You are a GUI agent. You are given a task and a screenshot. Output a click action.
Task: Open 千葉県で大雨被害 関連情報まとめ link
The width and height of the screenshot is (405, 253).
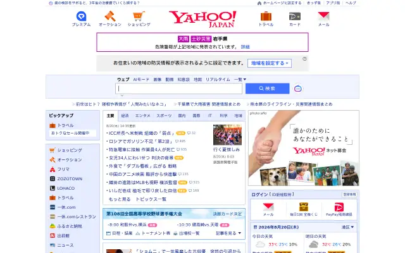(x=209, y=104)
